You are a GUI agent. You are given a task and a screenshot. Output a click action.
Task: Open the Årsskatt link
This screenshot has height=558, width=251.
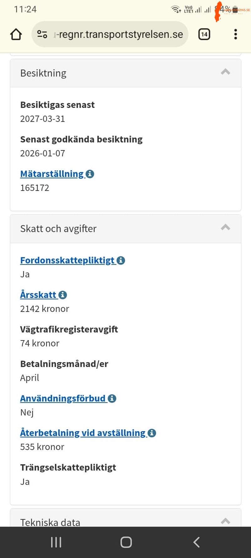coord(38,295)
